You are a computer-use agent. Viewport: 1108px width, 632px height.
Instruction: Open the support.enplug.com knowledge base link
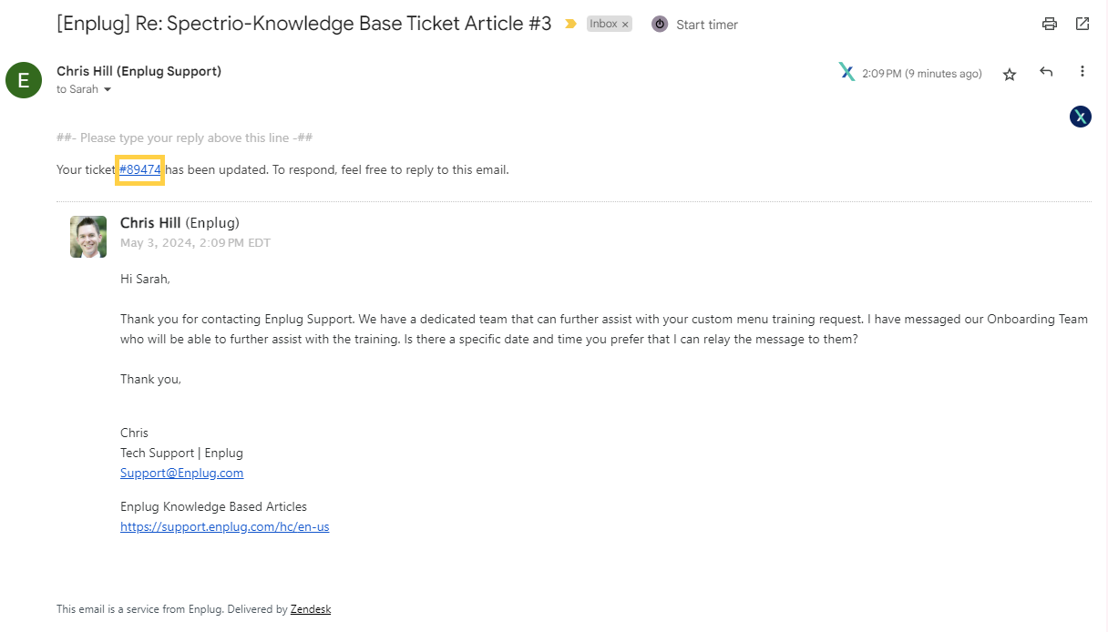(225, 526)
